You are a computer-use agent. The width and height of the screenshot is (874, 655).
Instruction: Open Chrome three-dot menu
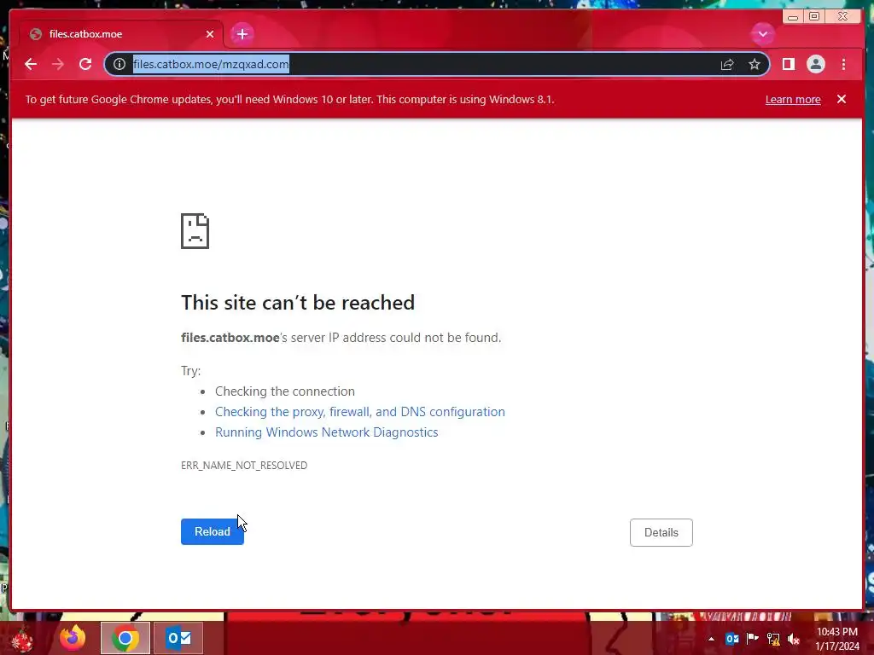click(x=843, y=64)
